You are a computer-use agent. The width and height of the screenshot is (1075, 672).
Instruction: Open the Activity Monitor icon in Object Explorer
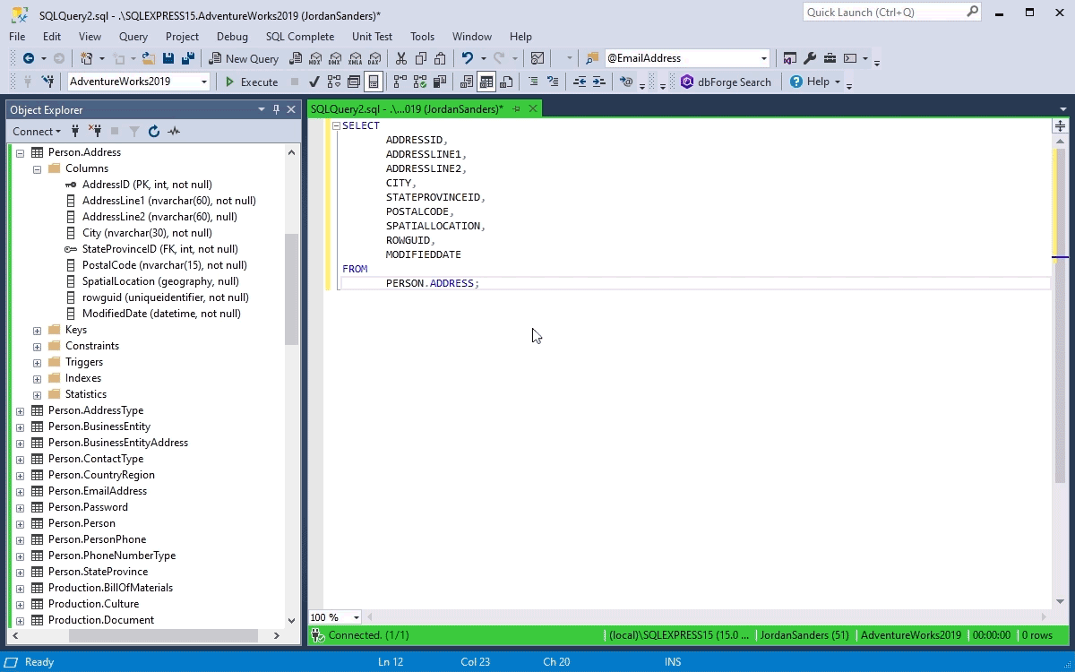(x=174, y=132)
